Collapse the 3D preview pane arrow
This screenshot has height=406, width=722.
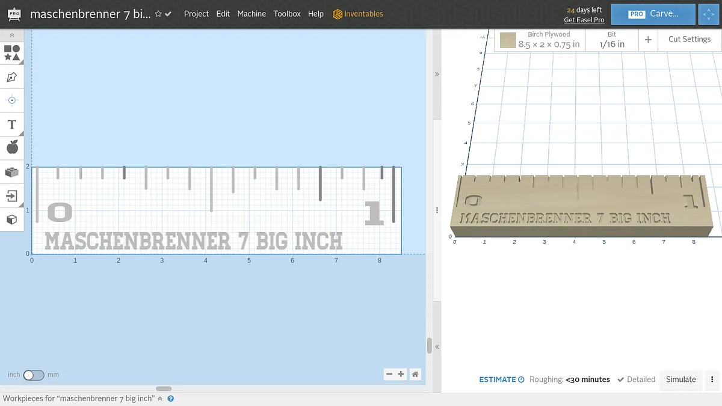click(x=437, y=74)
